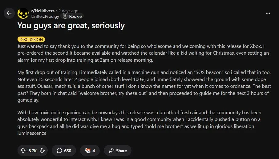Click the helmet icon beside Rookie flair
Viewport: 279px width, 159px height.
(65, 16)
